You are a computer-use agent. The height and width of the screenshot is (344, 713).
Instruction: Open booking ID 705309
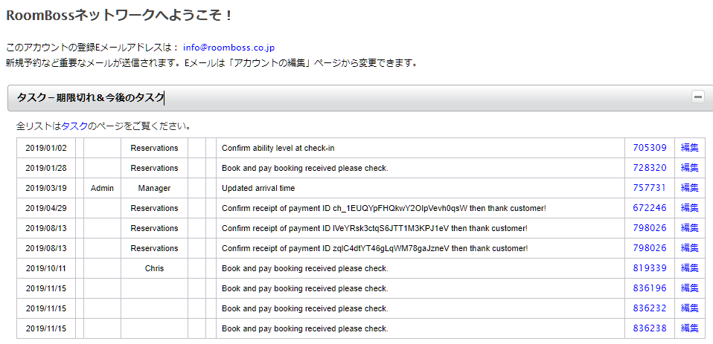(x=649, y=148)
